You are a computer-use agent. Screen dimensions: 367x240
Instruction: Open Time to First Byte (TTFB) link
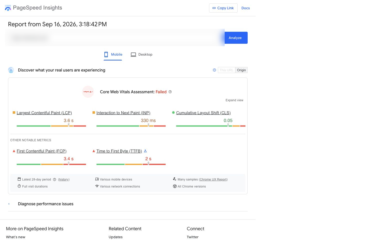(x=119, y=151)
